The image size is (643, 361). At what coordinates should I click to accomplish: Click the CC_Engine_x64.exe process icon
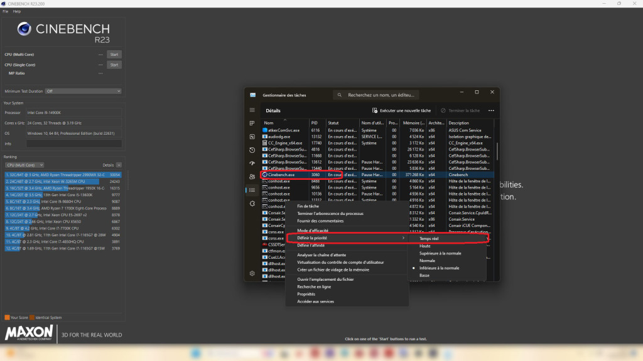(265, 143)
